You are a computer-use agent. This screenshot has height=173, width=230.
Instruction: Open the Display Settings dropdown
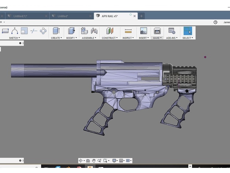pos(115,161)
